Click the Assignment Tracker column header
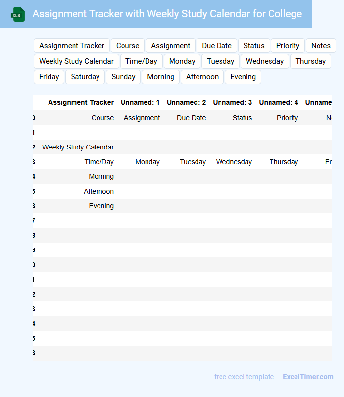 coord(81,102)
